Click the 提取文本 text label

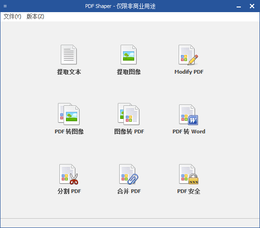click(69, 72)
